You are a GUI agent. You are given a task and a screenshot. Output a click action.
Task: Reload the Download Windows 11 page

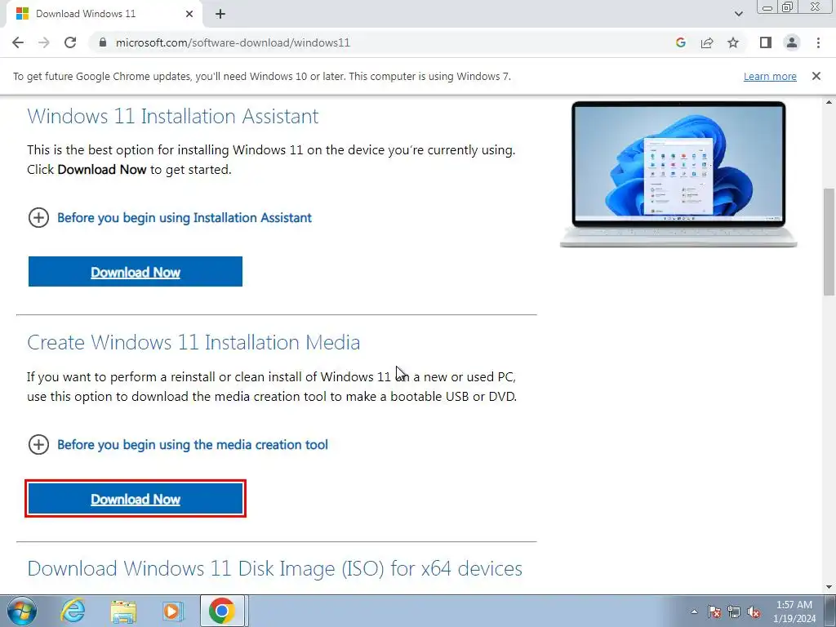click(70, 42)
